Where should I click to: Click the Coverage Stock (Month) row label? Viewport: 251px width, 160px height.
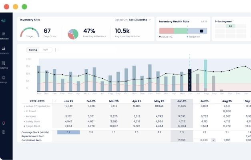tap(35, 132)
